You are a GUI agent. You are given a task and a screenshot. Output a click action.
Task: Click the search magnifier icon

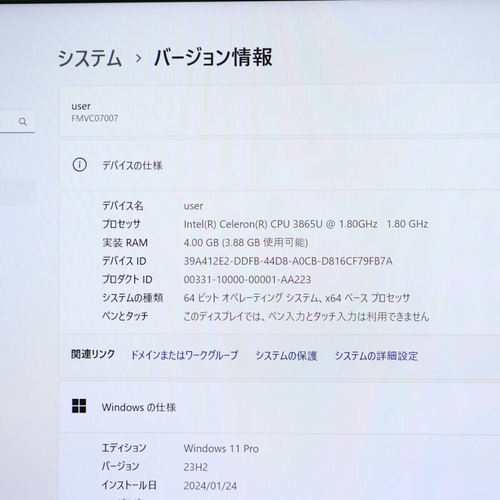pos(23,122)
